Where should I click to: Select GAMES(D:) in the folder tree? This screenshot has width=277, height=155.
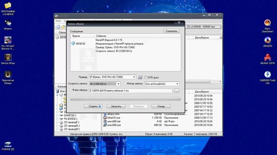tap(70, 115)
